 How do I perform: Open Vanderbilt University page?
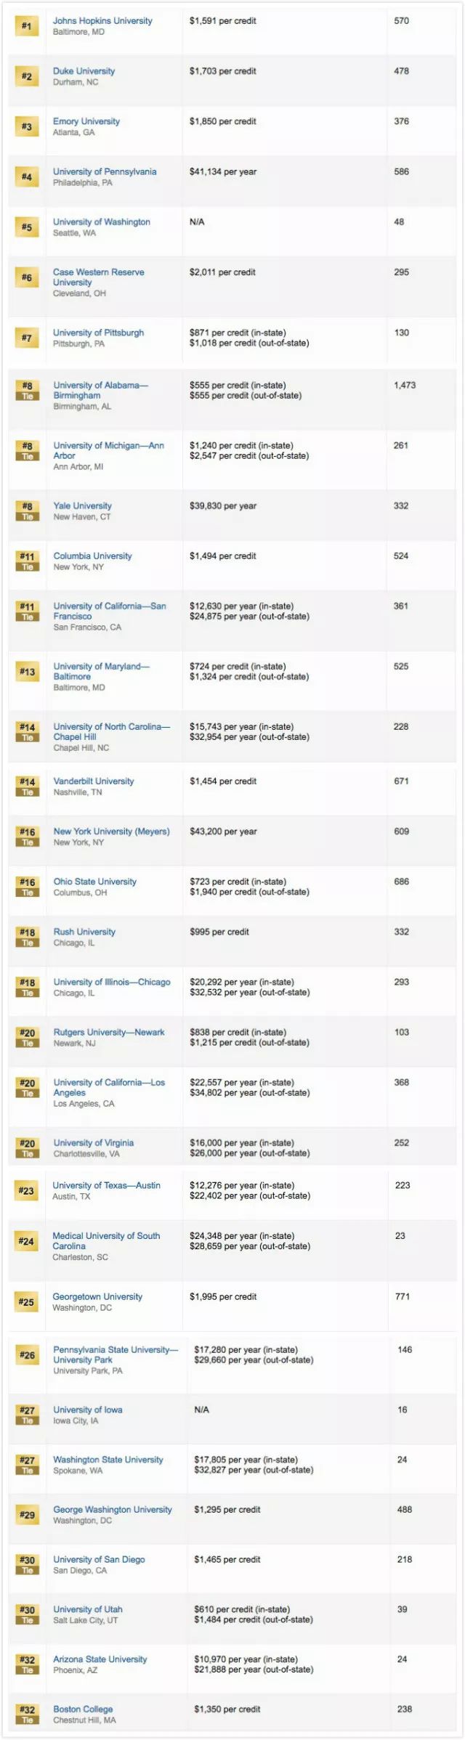coord(94,781)
